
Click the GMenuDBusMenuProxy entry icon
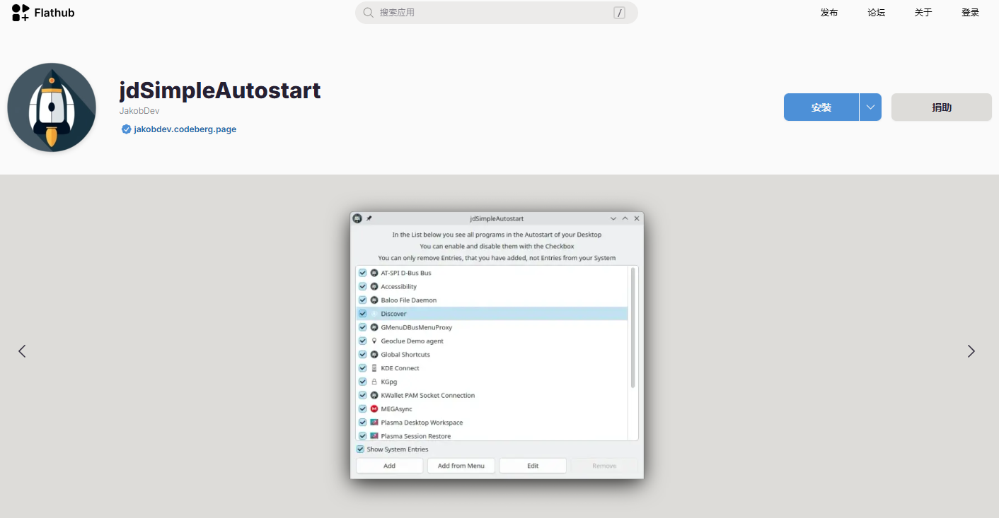tap(374, 327)
